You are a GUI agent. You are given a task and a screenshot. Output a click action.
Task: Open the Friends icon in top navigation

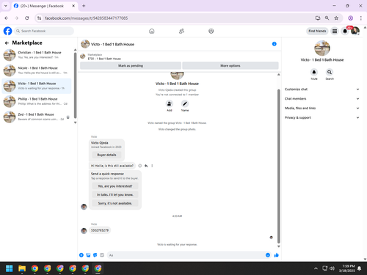181,31
